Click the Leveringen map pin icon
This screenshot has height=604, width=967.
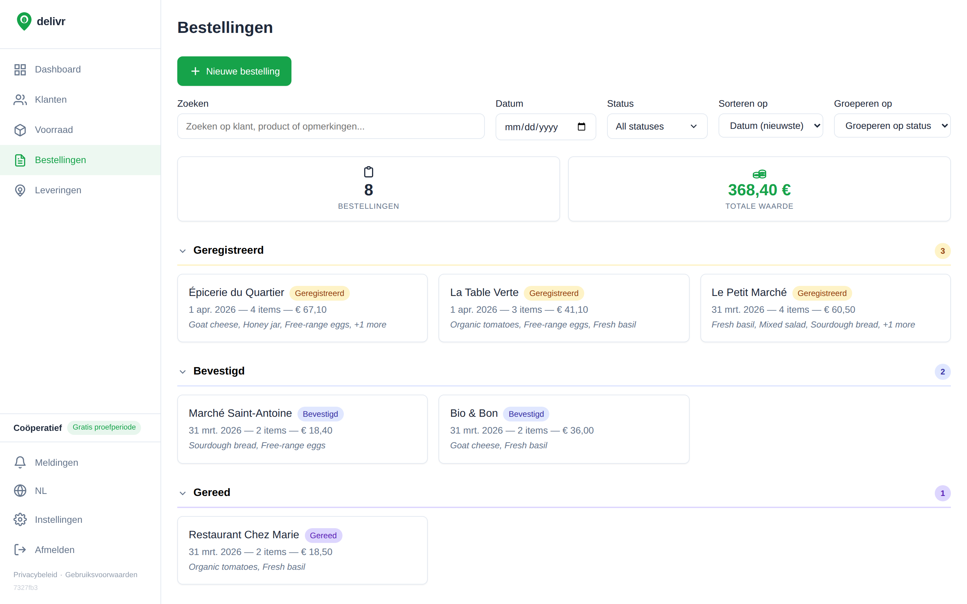pyautogui.click(x=20, y=190)
